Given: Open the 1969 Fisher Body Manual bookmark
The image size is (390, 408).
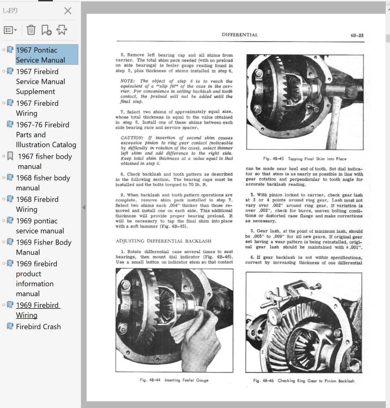Looking at the screenshot, I should pyautogui.click(x=43, y=247).
